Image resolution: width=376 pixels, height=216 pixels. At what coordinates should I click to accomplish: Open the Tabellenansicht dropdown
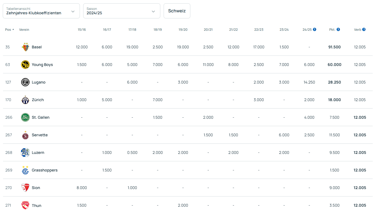pyautogui.click(x=41, y=11)
